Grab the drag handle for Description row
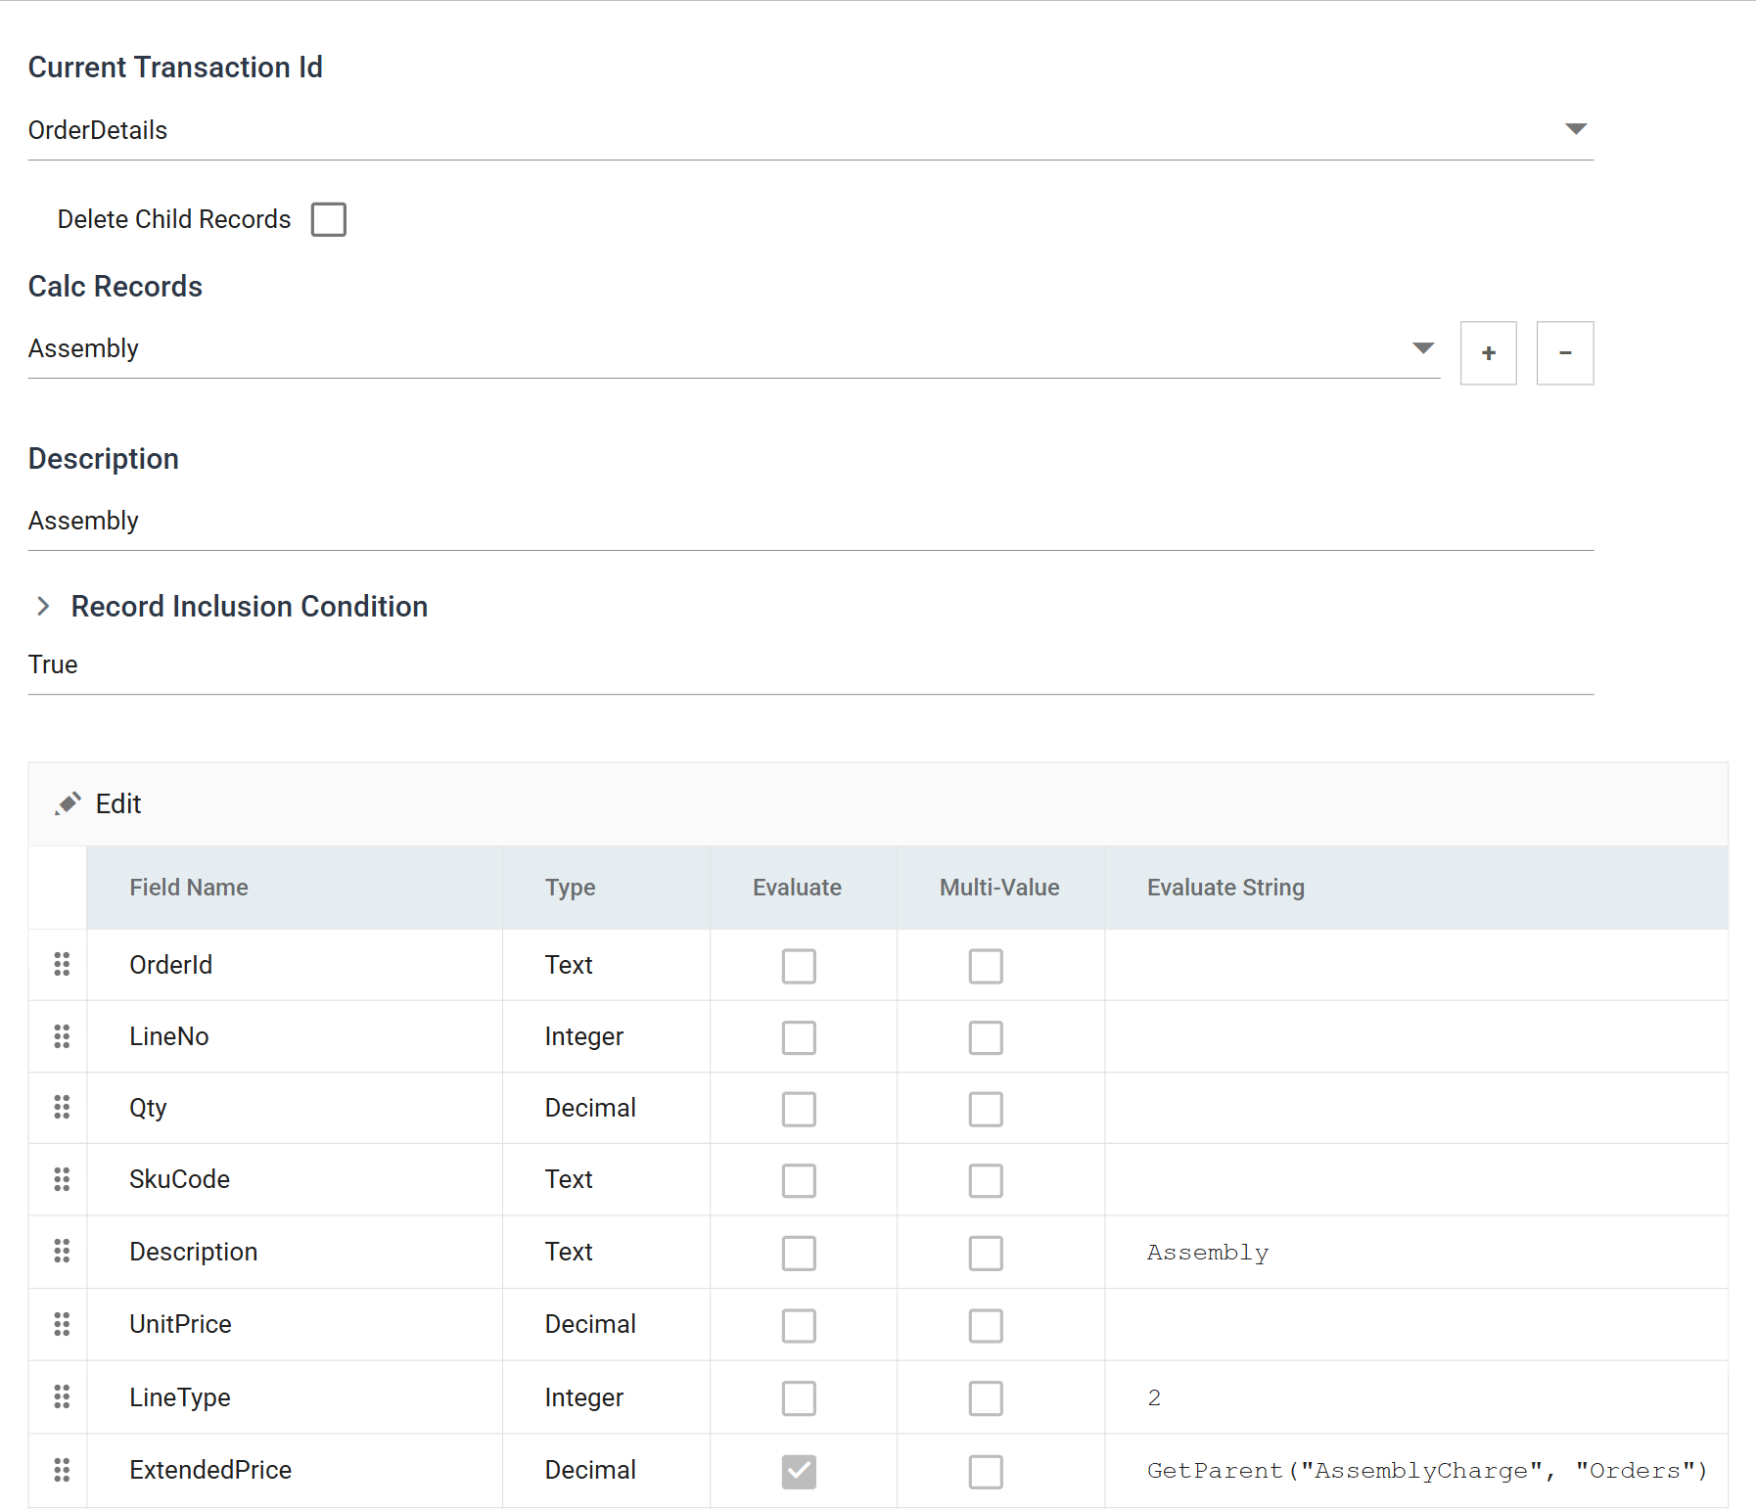The width and height of the screenshot is (1756, 1509). pos(62,1251)
